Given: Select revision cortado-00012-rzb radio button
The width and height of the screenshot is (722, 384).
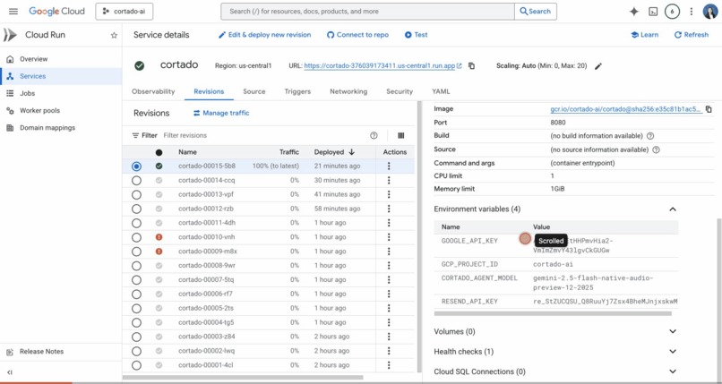Looking at the screenshot, I should 136,209.
